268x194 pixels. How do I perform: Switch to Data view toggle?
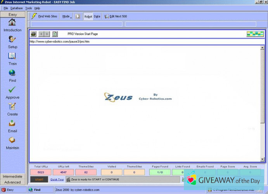point(97,17)
